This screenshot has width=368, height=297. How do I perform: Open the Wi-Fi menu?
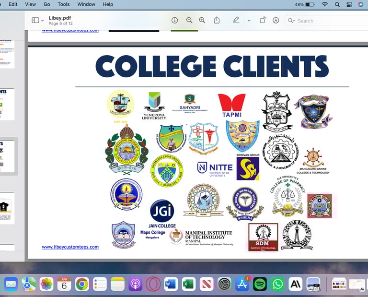click(x=324, y=4)
